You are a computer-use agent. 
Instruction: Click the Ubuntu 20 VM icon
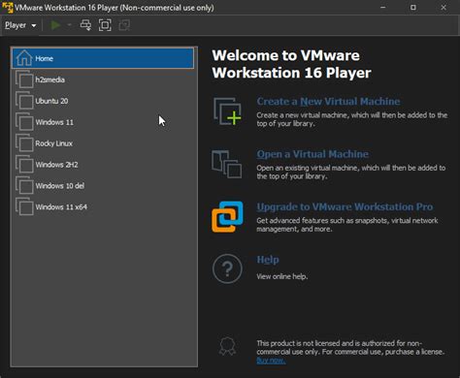(x=24, y=101)
